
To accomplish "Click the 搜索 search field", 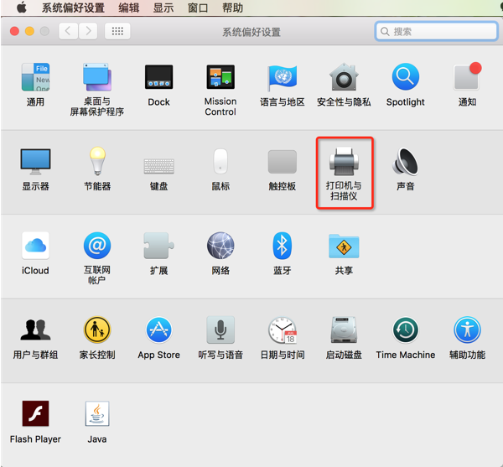I will click(x=436, y=31).
